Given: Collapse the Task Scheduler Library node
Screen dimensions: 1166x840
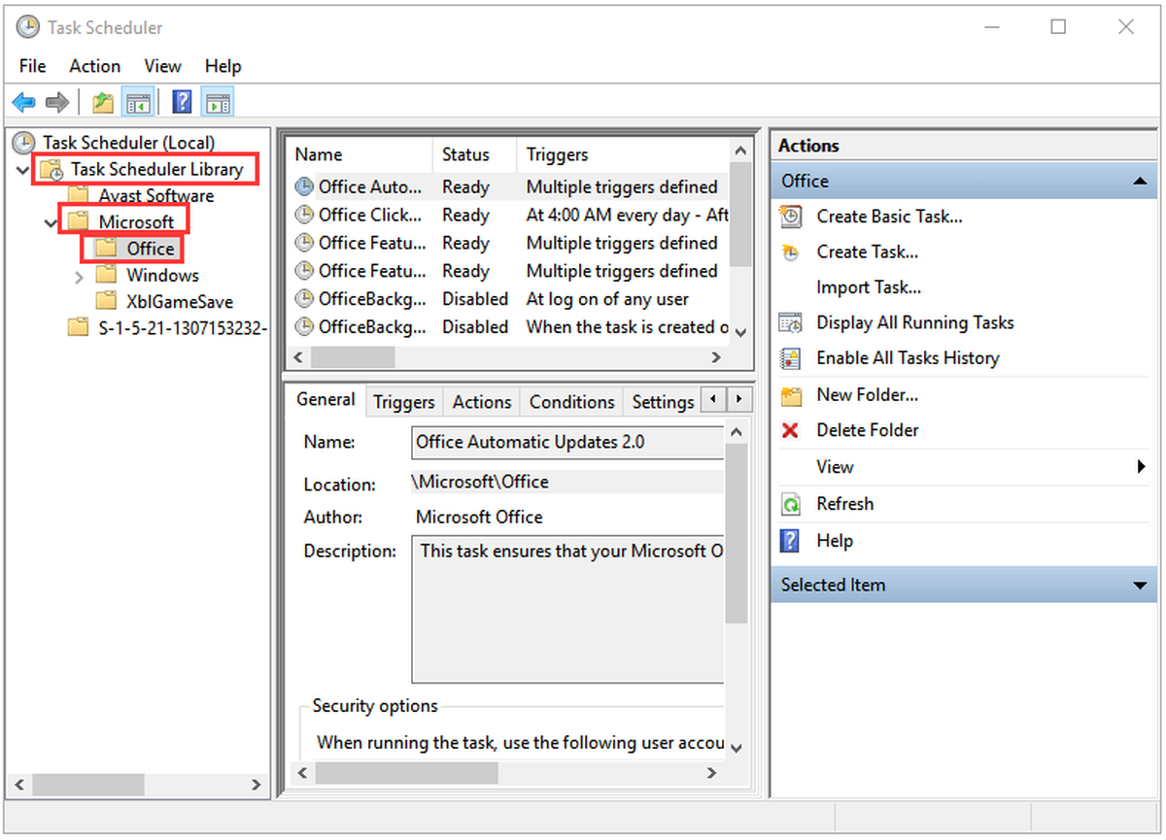Looking at the screenshot, I should [x=22, y=170].
